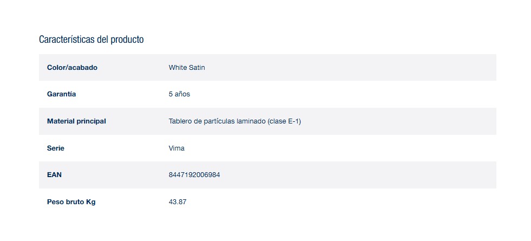Viewport: 531px width, 241px height.
Task: Select the "5 años" warranty value
Action: coord(179,94)
